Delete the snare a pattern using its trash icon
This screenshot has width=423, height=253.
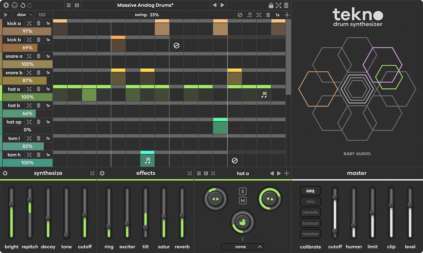[x=39, y=56]
